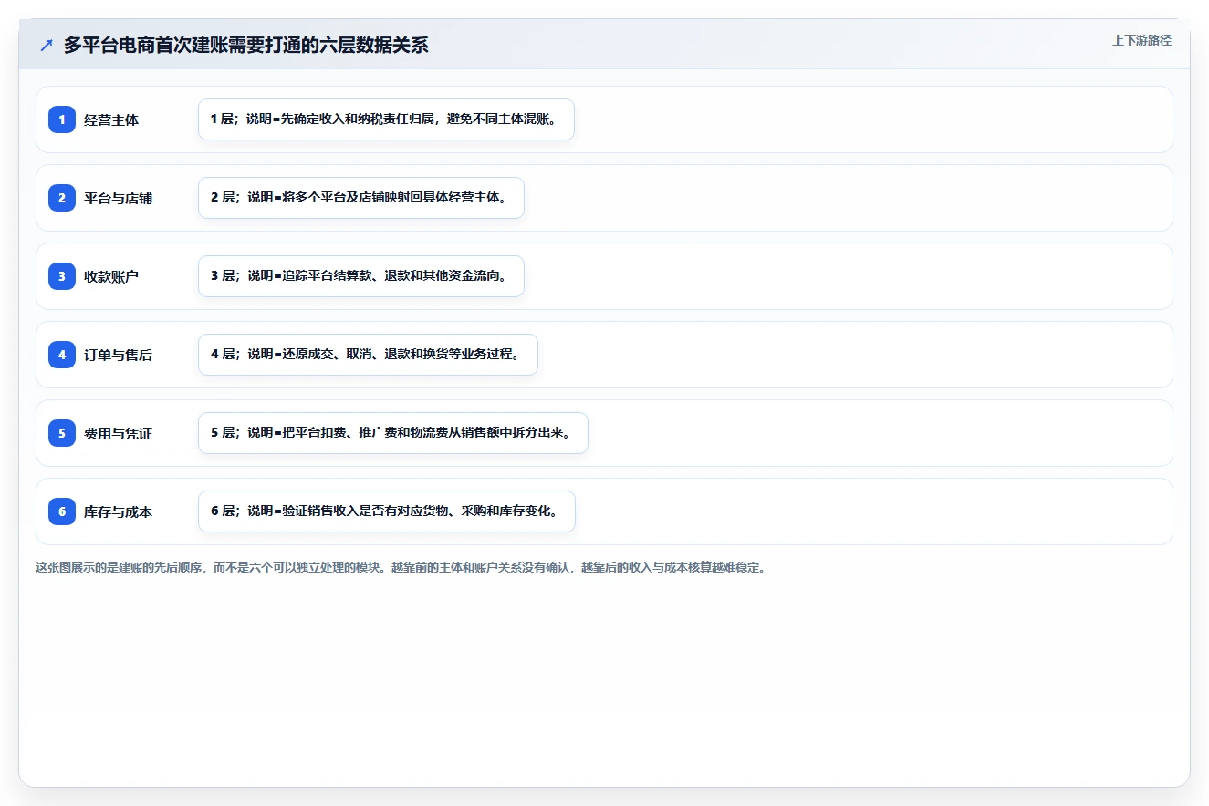Screen dimensions: 1209x806
Task: Click the 1 层 description about 纳税责任归属
Action: coord(386,119)
